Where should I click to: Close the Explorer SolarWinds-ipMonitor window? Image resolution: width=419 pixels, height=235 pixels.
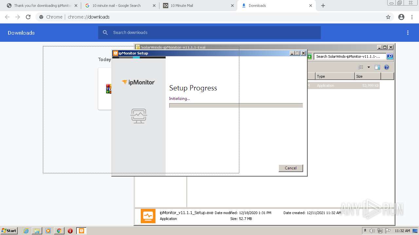click(391, 47)
